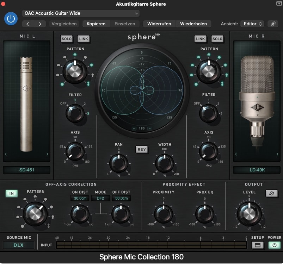
Task: Click the chain link icon in header
Action: click(273, 24)
